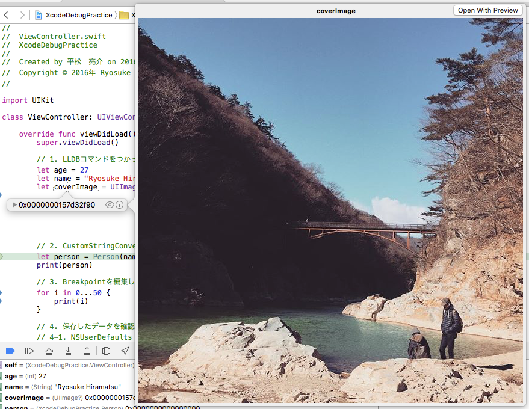Go back in editor navigation history
This screenshot has width=529, height=409.
coord(6,15)
